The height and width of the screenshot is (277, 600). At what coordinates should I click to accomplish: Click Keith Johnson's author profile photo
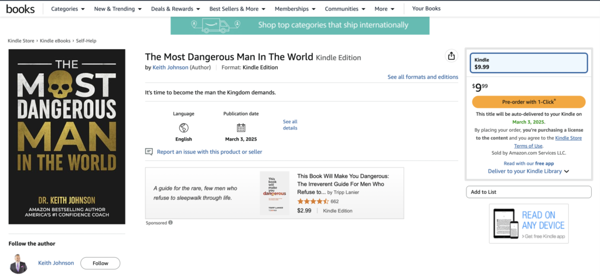click(18, 263)
